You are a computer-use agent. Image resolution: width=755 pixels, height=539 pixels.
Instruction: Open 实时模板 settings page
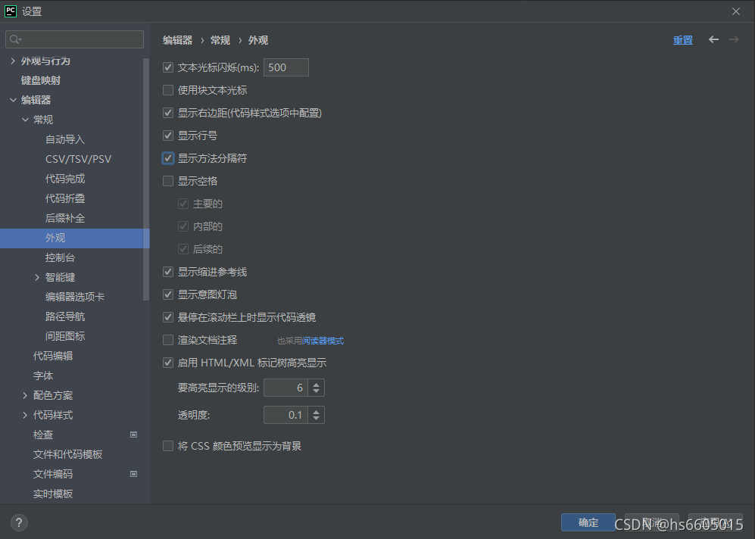click(x=53, y=494)
